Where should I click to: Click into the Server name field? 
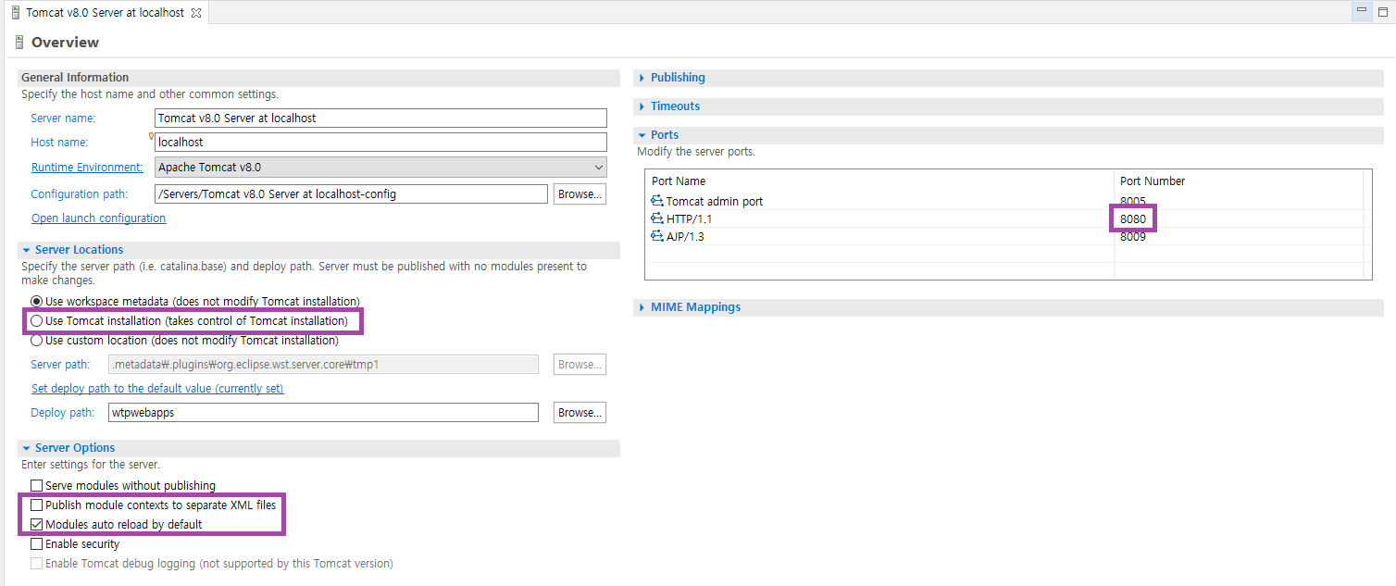(x=380, y=118)
